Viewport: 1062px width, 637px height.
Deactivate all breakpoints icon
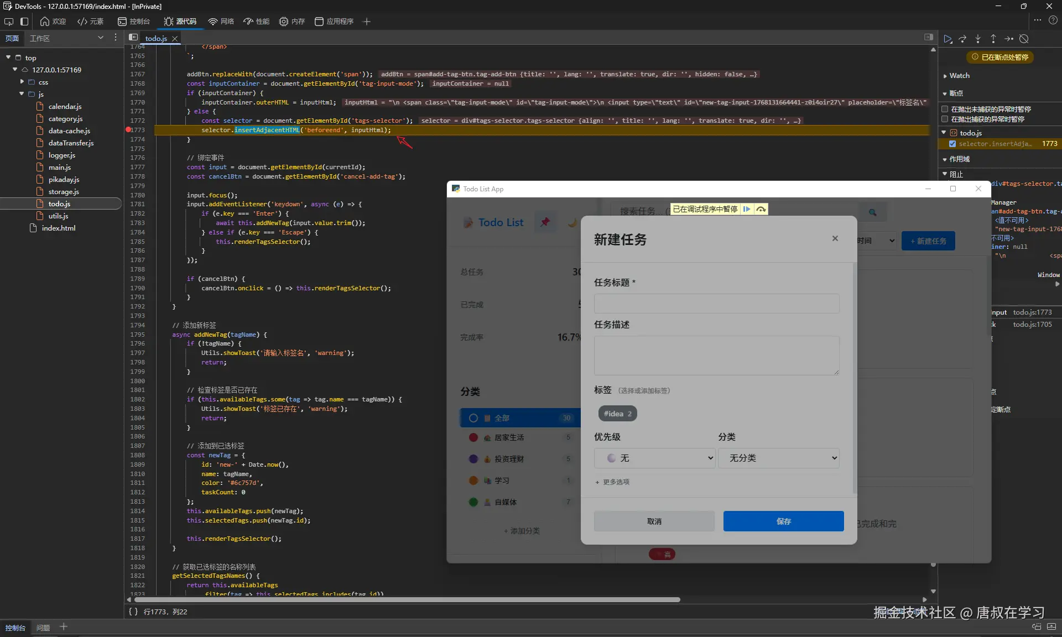(1024, 39)
